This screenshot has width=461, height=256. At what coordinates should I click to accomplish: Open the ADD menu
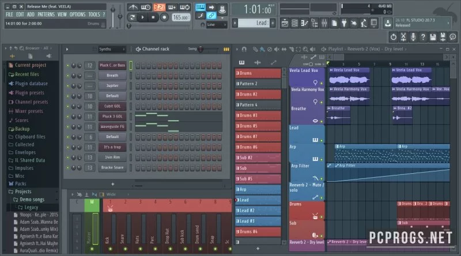coord(31,14)
